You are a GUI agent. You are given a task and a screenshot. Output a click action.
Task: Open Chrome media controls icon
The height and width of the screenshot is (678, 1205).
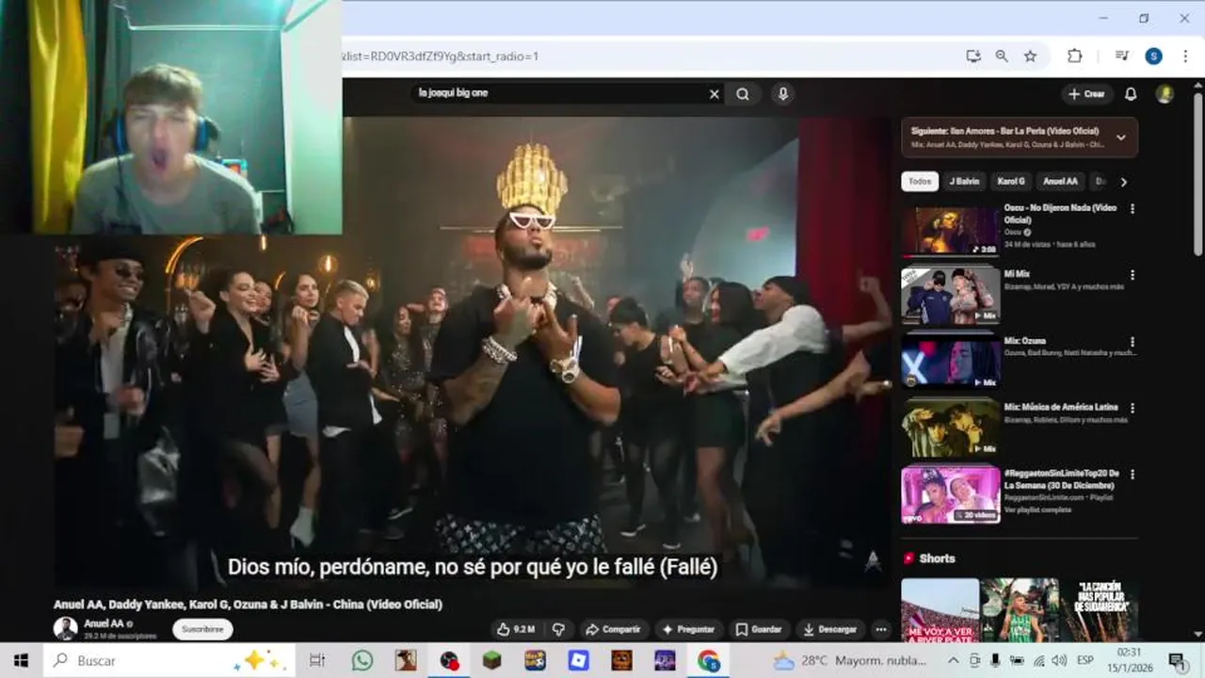coord(1121,56)
